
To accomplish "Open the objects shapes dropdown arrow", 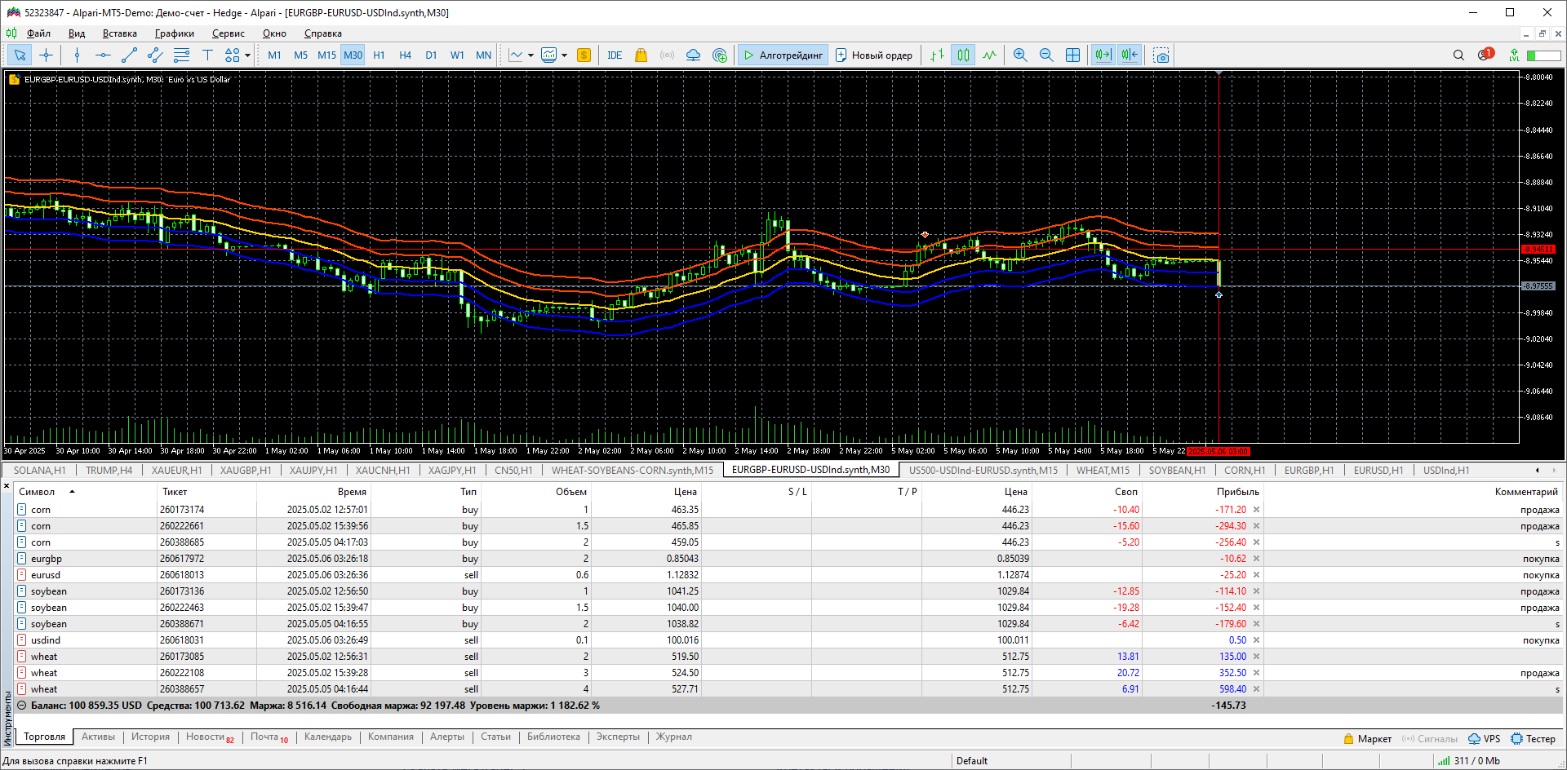I will pos(247,55).
